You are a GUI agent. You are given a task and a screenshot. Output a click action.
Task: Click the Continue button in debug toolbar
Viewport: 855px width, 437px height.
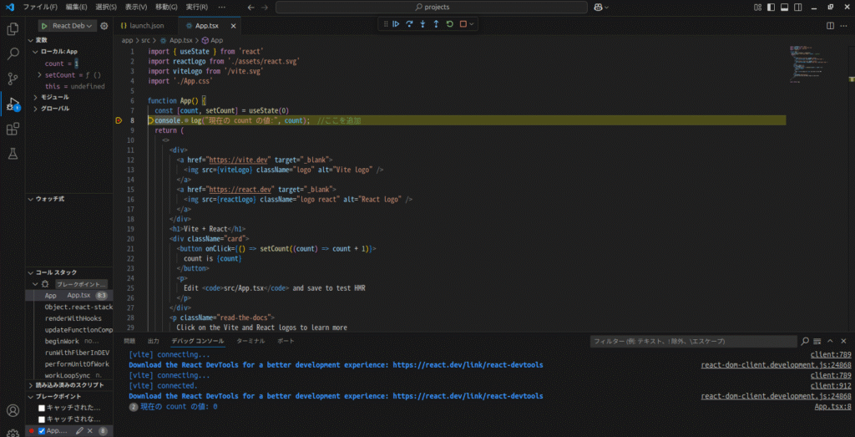tap(397, 24)
